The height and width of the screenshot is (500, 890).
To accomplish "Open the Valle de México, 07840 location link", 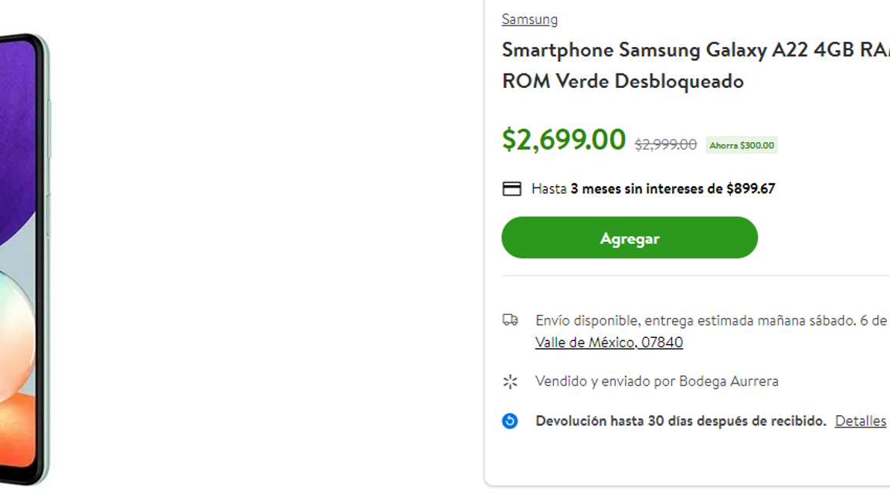I will click(x=609, y=342).
